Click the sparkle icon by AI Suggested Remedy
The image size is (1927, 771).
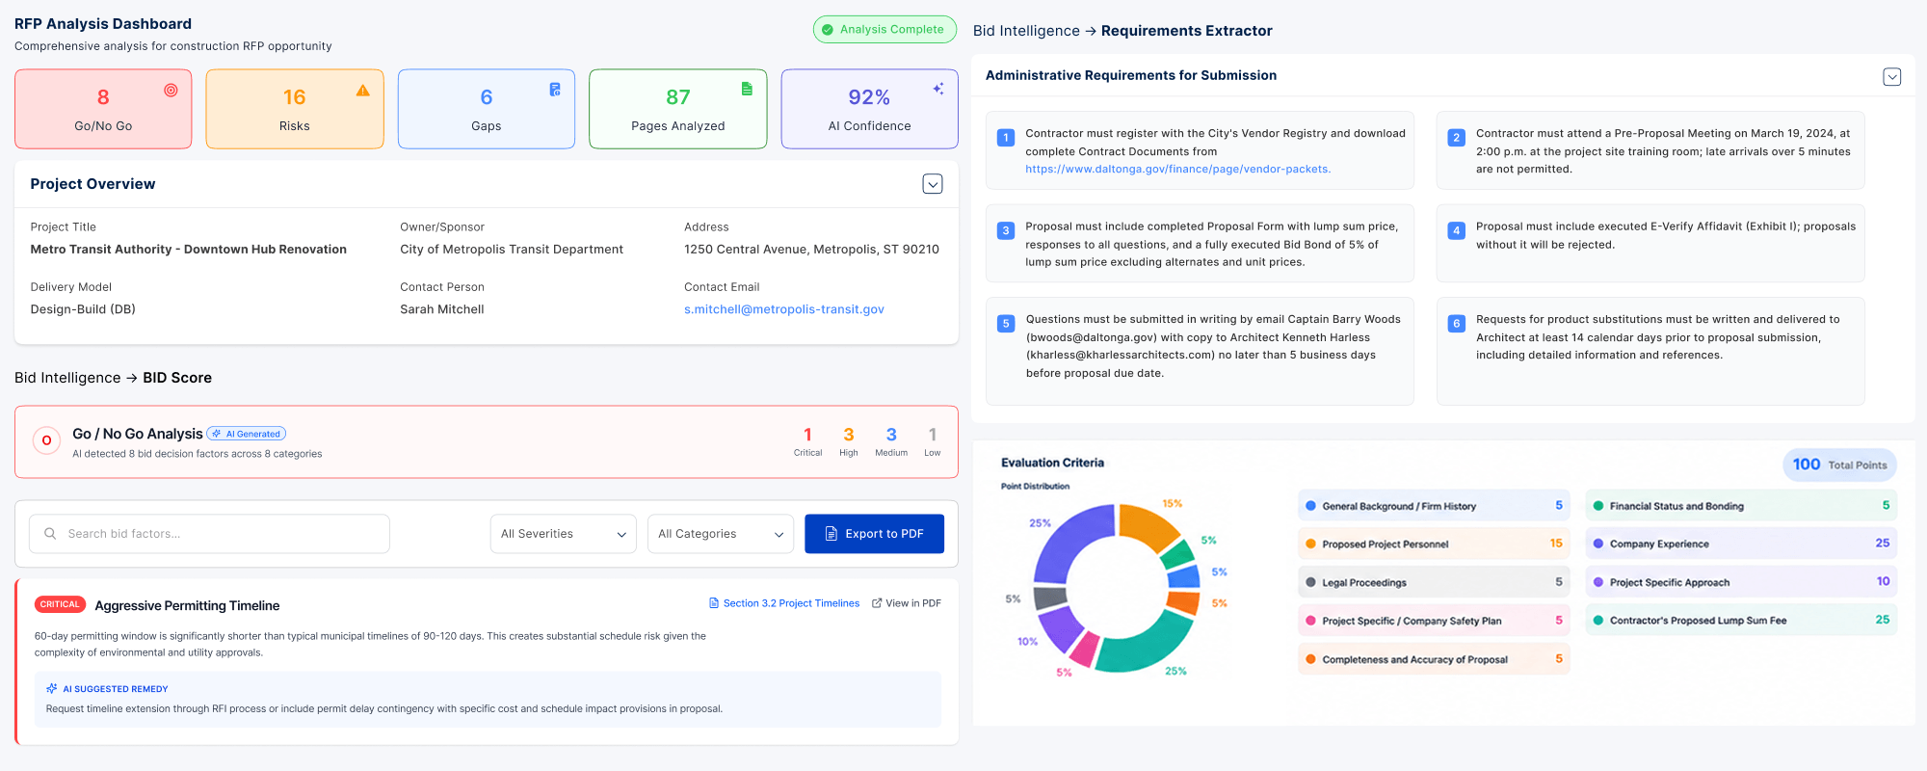tap(52, 688)
